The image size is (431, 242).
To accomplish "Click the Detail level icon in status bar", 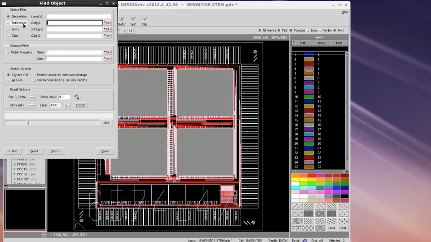I will coord(304,240).
